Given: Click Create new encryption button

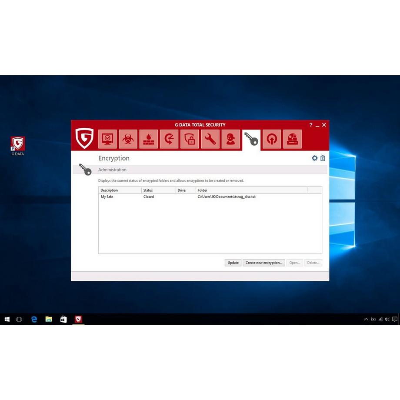Looking at the screenshot, I should point(264,263).
